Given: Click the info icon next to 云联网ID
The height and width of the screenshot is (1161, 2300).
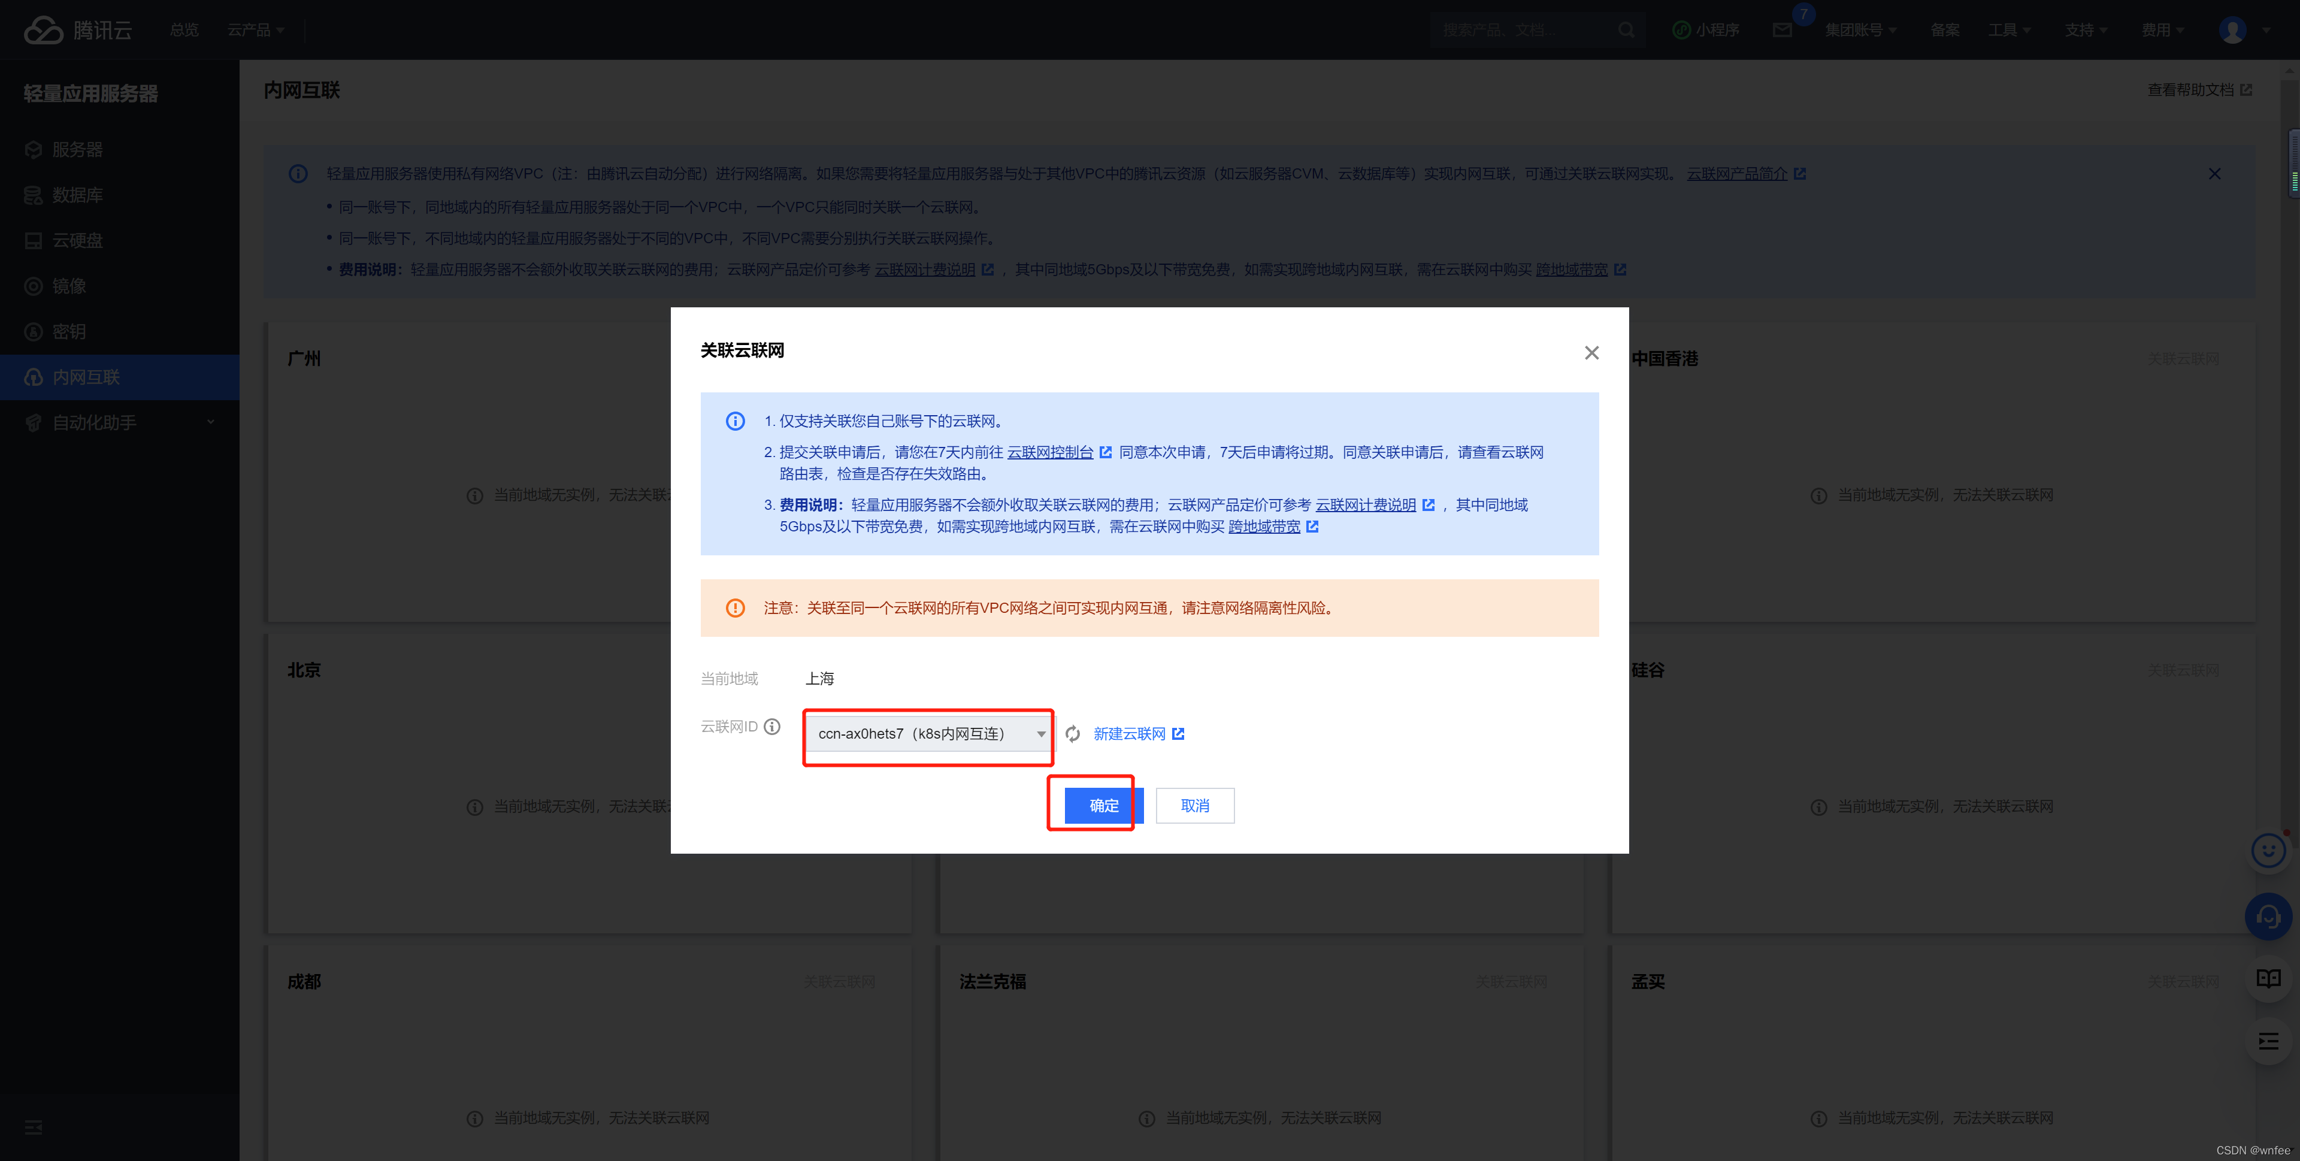Looking at the screenshot, I should (772, 726).
